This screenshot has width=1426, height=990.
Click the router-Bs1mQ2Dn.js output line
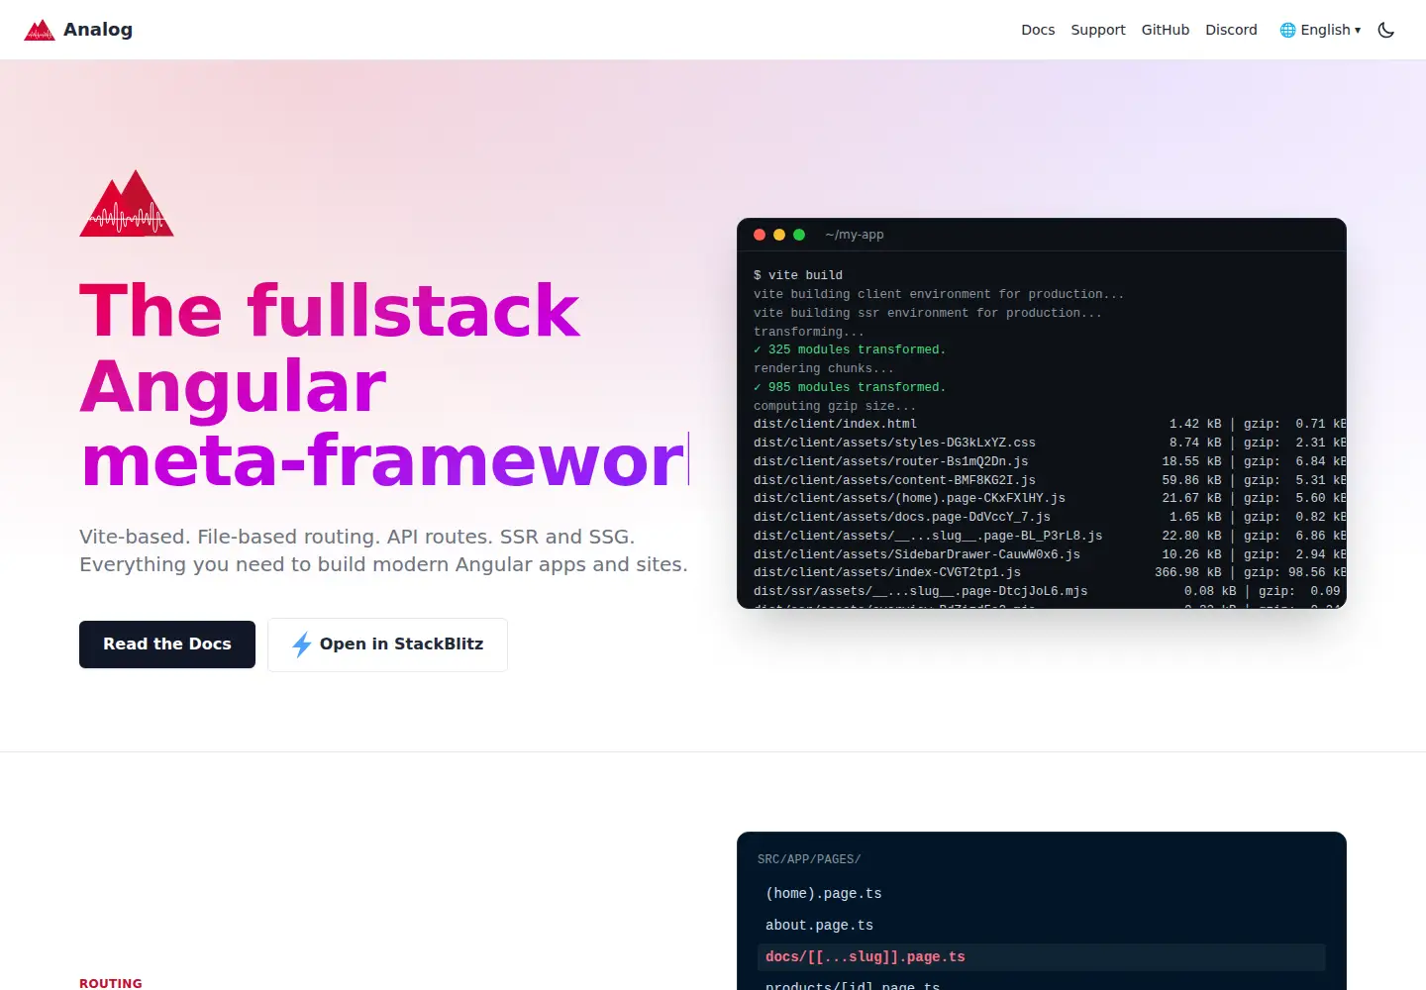pos(1050,461)
